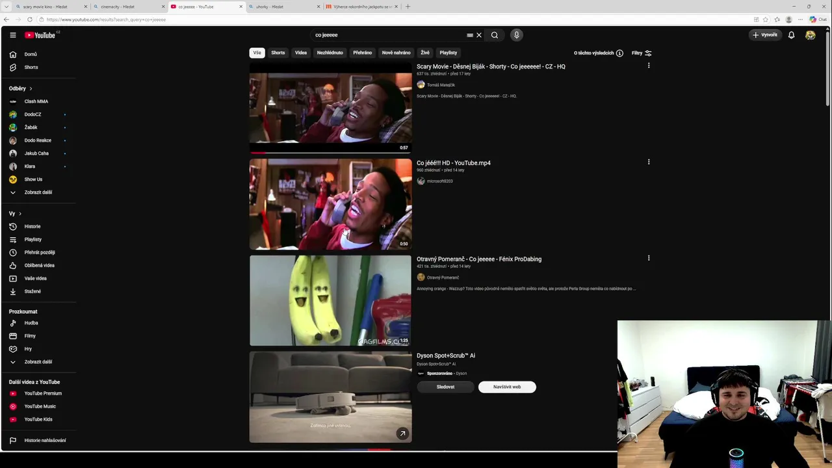Viewport: 832px width, 468px height.
Task: Reload the page in the browser
Action: pos(29,19)
